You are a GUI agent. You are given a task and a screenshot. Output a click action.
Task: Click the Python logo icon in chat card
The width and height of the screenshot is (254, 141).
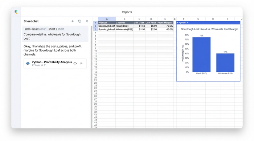point(28,63)
